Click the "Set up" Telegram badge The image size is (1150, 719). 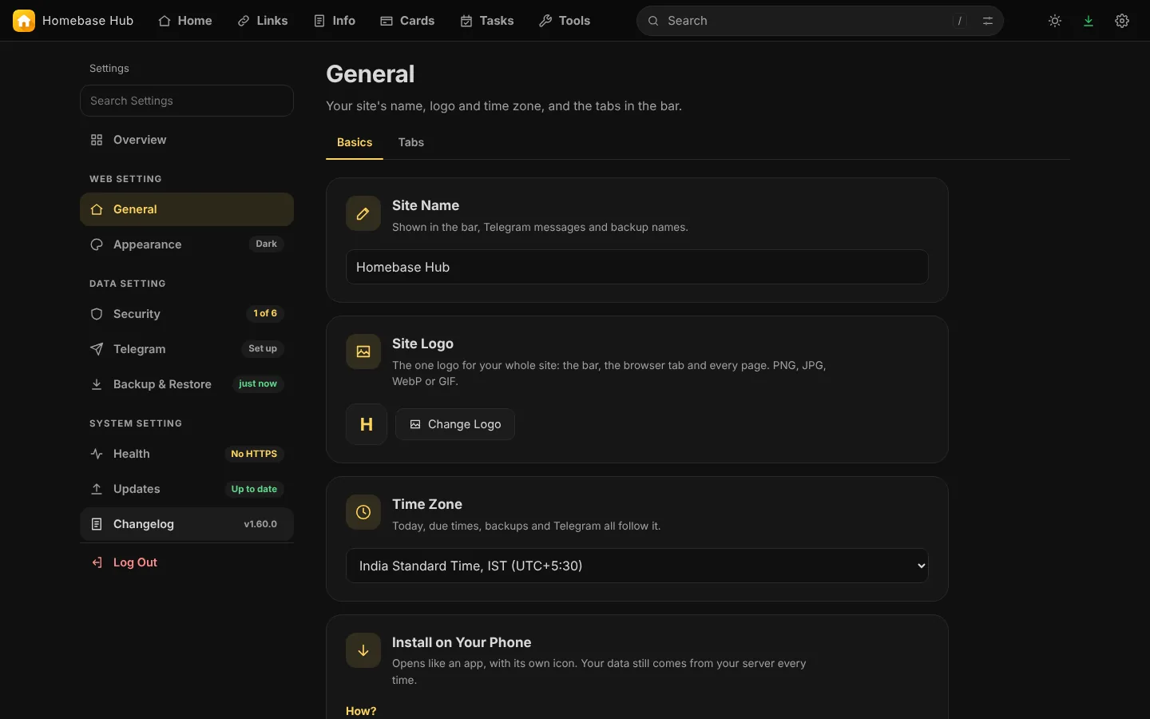click(x=263, y=348)
